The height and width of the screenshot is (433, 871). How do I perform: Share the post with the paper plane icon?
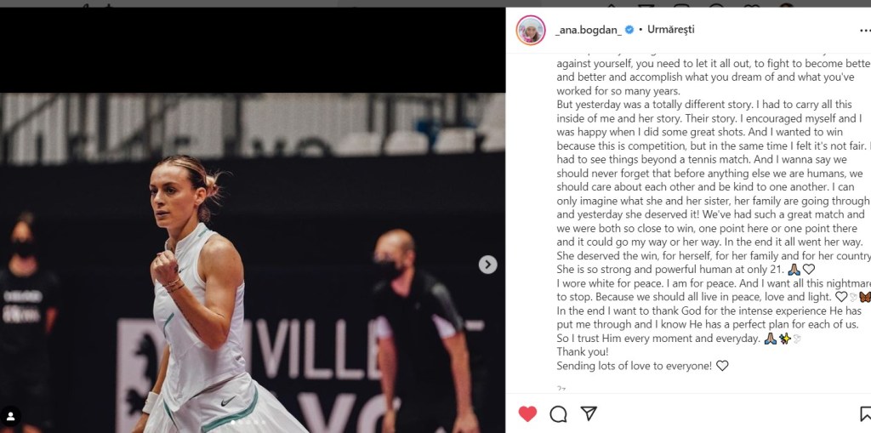(589, 413)
